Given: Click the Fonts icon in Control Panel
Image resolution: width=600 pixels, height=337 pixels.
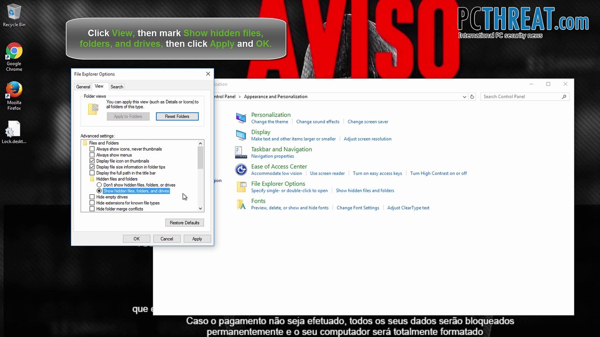Looking at the screenshot, I should (x=241, y=204).
